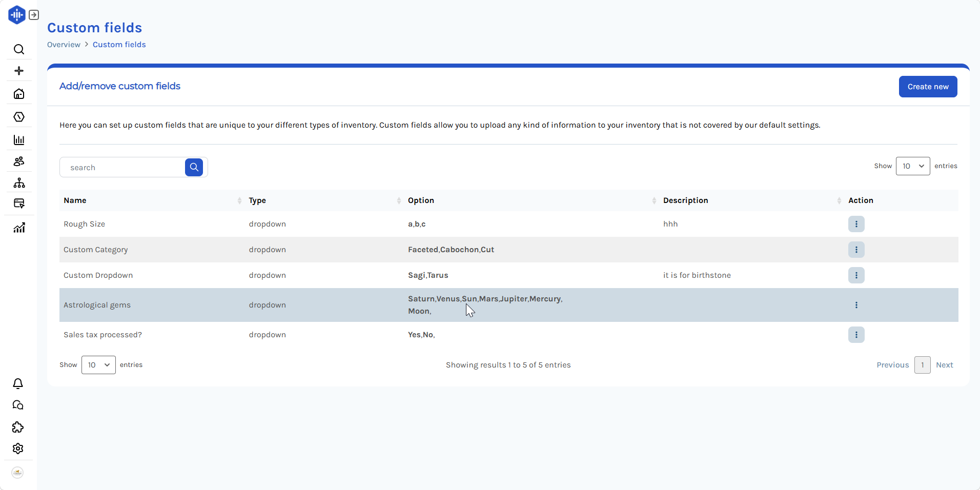
Task: Go to Overview in the breadcrumb
Action: [x=64, y=45]
